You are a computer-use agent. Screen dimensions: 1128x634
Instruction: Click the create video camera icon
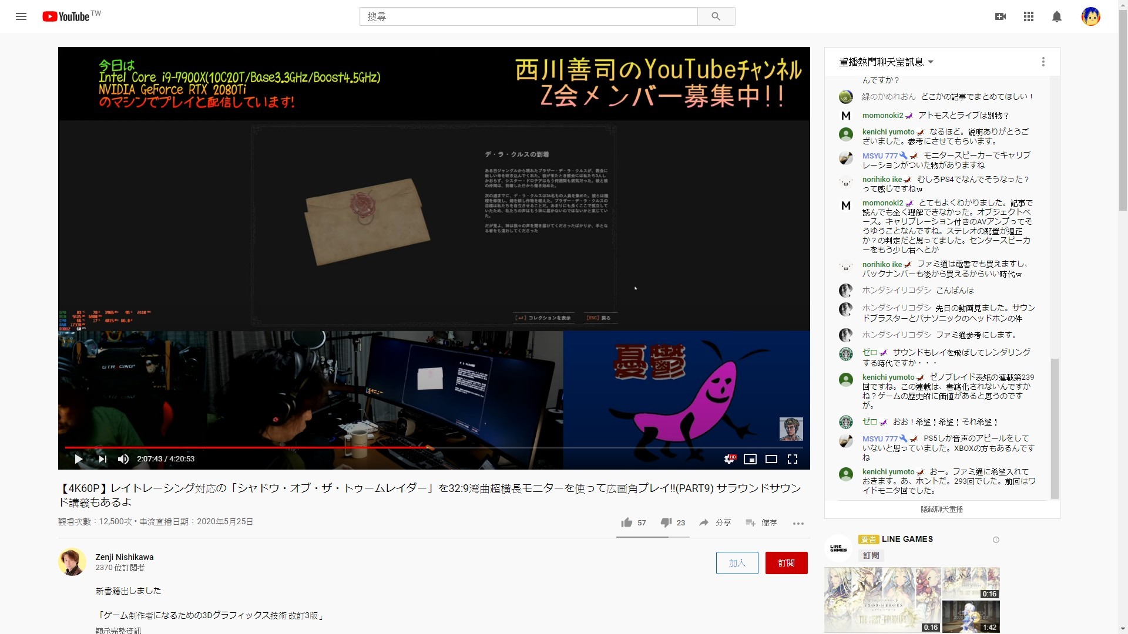(1000, 16)
